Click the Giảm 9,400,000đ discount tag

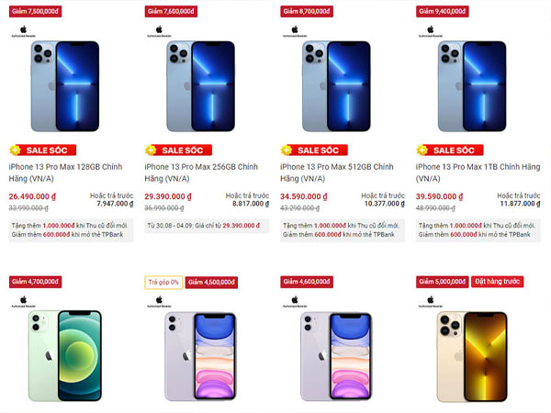coord(442,11)
